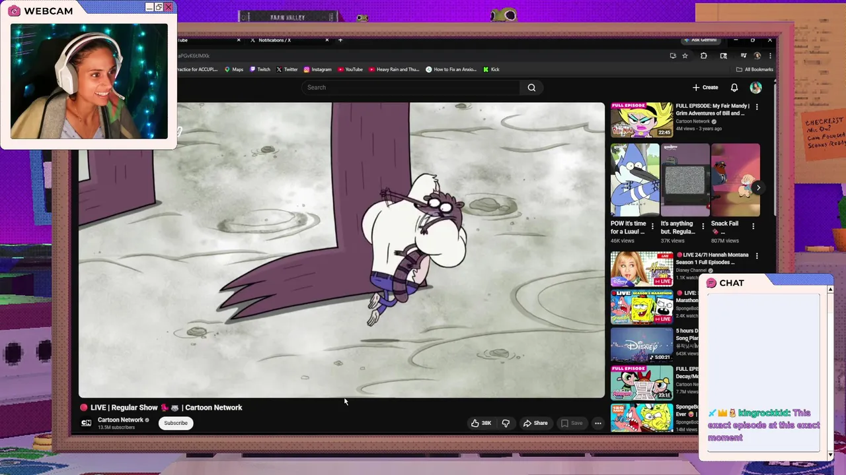Click the Save bookmark button
Screen dimensions: 846x475
click(x=572, y=423)
